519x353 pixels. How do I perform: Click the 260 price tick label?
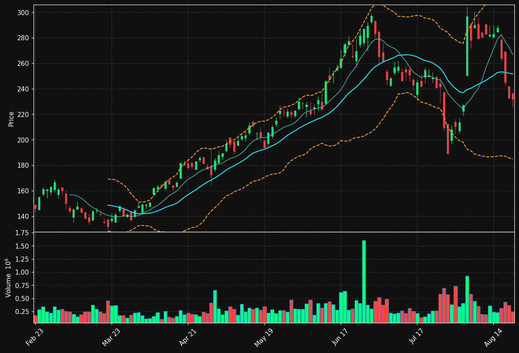(23, 64)
